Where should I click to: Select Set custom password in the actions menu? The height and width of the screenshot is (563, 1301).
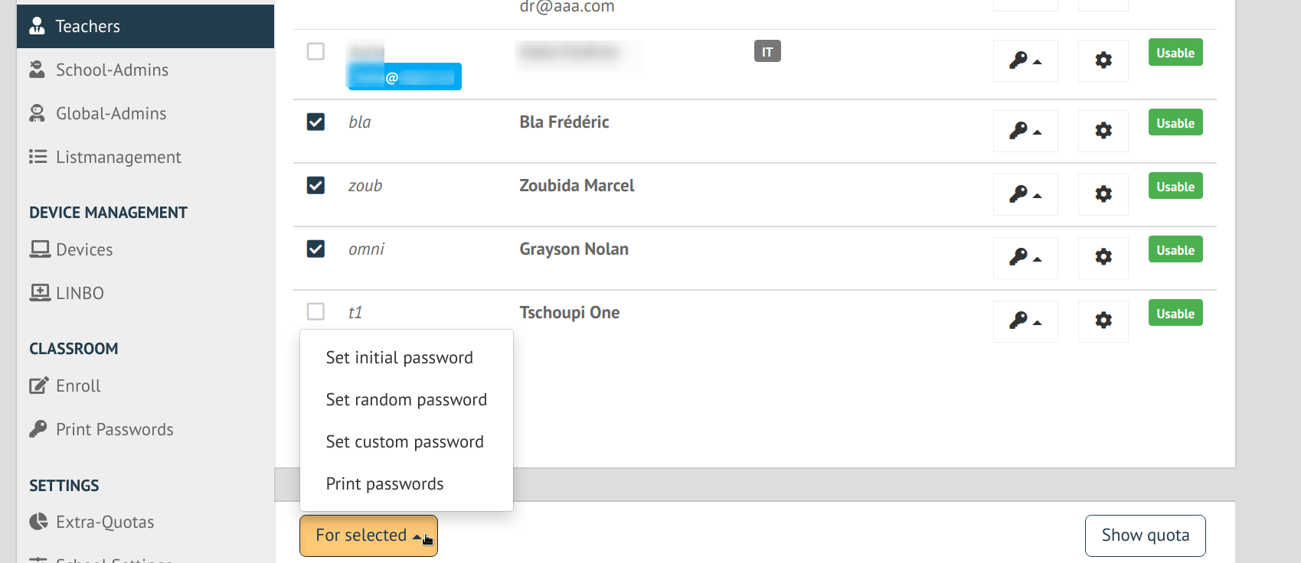click(405, 441)
